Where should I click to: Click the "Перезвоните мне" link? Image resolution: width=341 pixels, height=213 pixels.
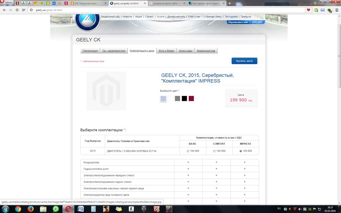[238, 22]
